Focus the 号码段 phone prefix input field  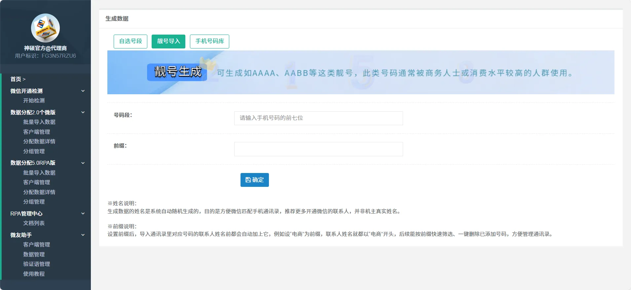318,118
